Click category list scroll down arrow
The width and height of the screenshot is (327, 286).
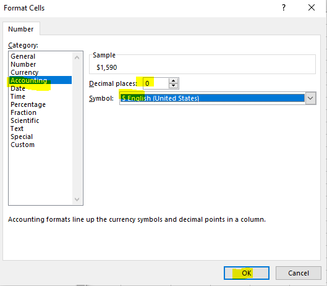77,200
